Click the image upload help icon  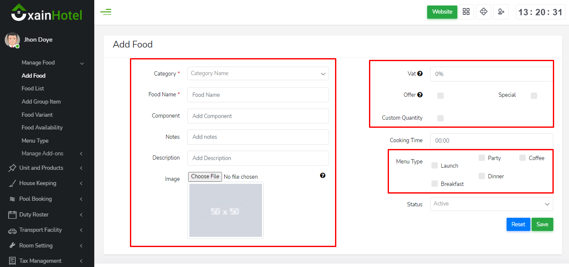point(323,175)
